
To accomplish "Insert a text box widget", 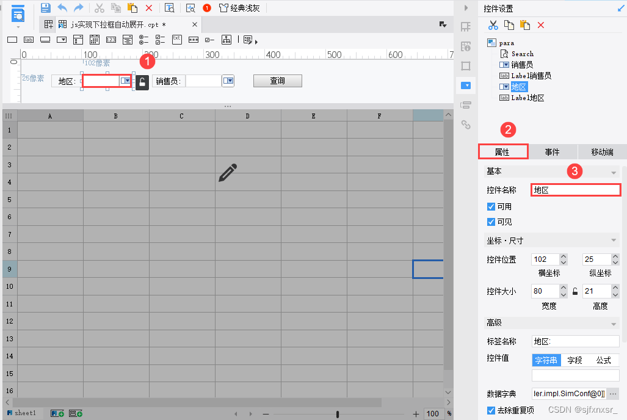I will point(12,40).
